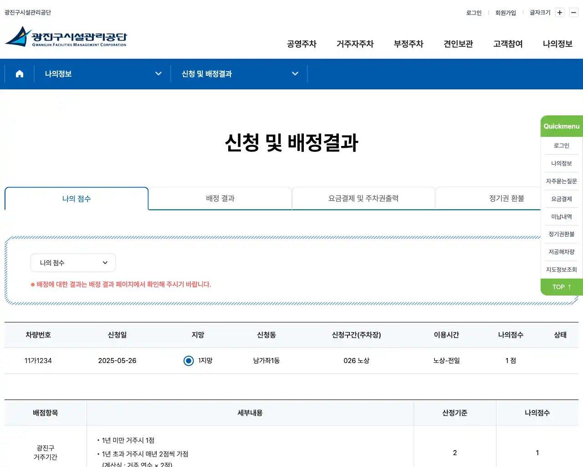Click the Gwangjin Facilities Management Corporation logo
Viewport: 583px width, 467px height.
coord(66,38)
